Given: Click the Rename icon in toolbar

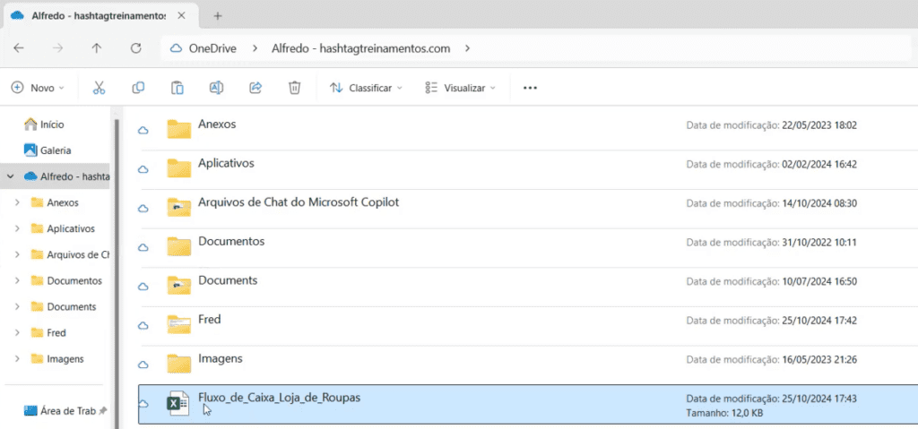Looking at the screenshot, I should [x=217, y=88].
